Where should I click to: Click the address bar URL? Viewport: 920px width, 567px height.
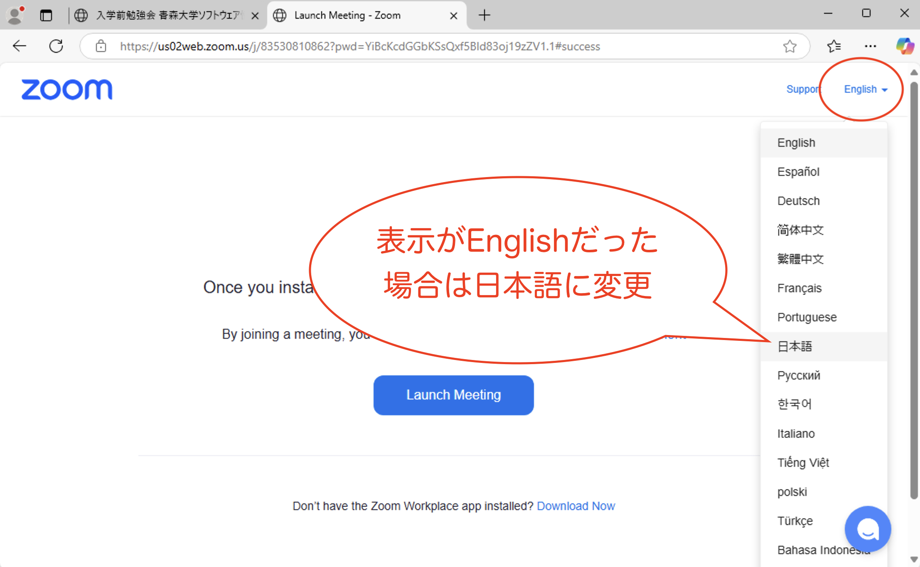(359, 46)
